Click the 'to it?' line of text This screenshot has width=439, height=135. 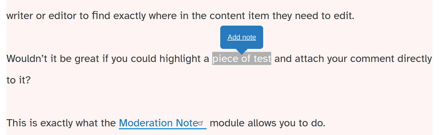coord(18,80)
